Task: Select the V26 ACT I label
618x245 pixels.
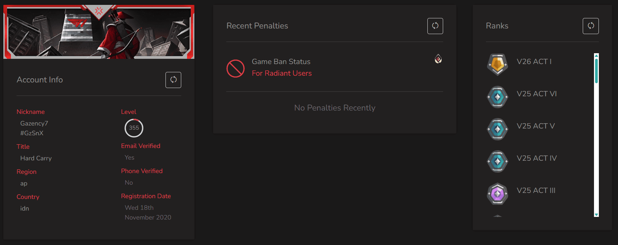Action: [x=534, y=61]
